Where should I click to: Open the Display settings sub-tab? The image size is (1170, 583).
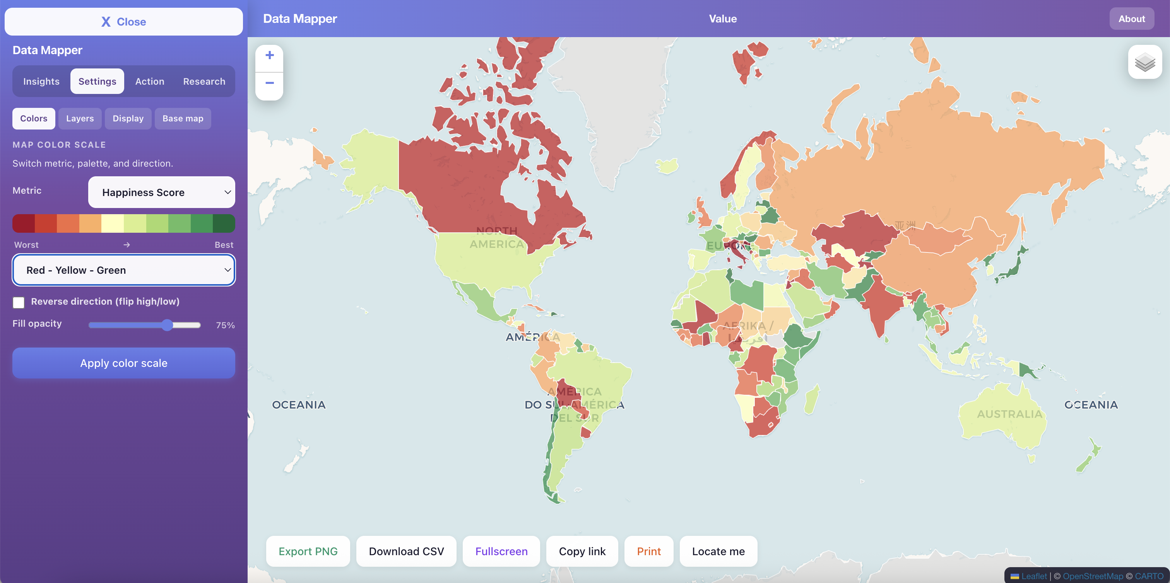coord(128,118)
